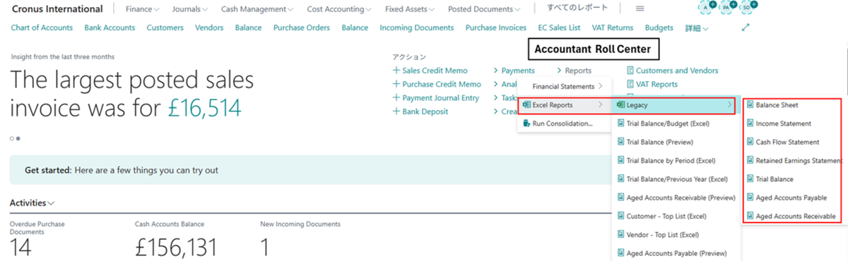Viewport: 848px width, 261px height.
Task: Click the Vendor - Top List (Excel) icon
Action: pyautogui.click(x=621, y=234)
